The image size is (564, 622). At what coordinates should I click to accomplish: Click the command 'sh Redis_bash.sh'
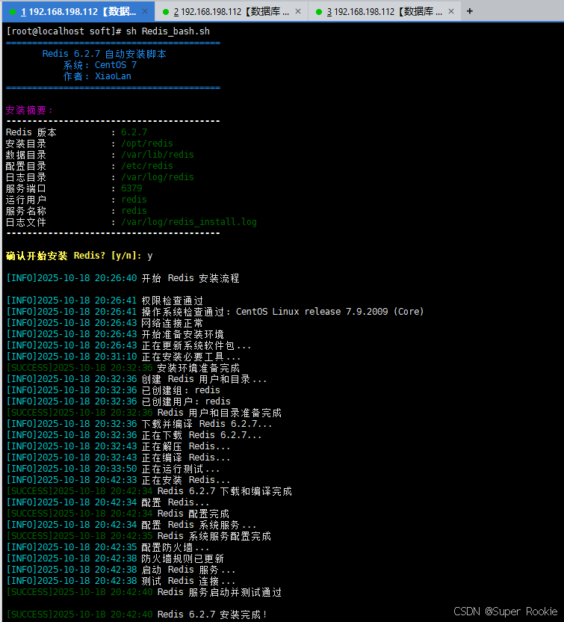coord(167,31)
